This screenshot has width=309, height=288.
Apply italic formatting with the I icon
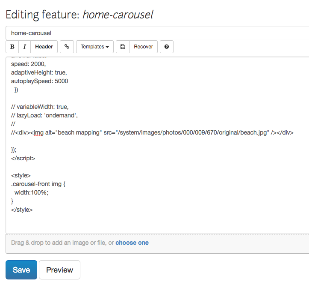25,47
